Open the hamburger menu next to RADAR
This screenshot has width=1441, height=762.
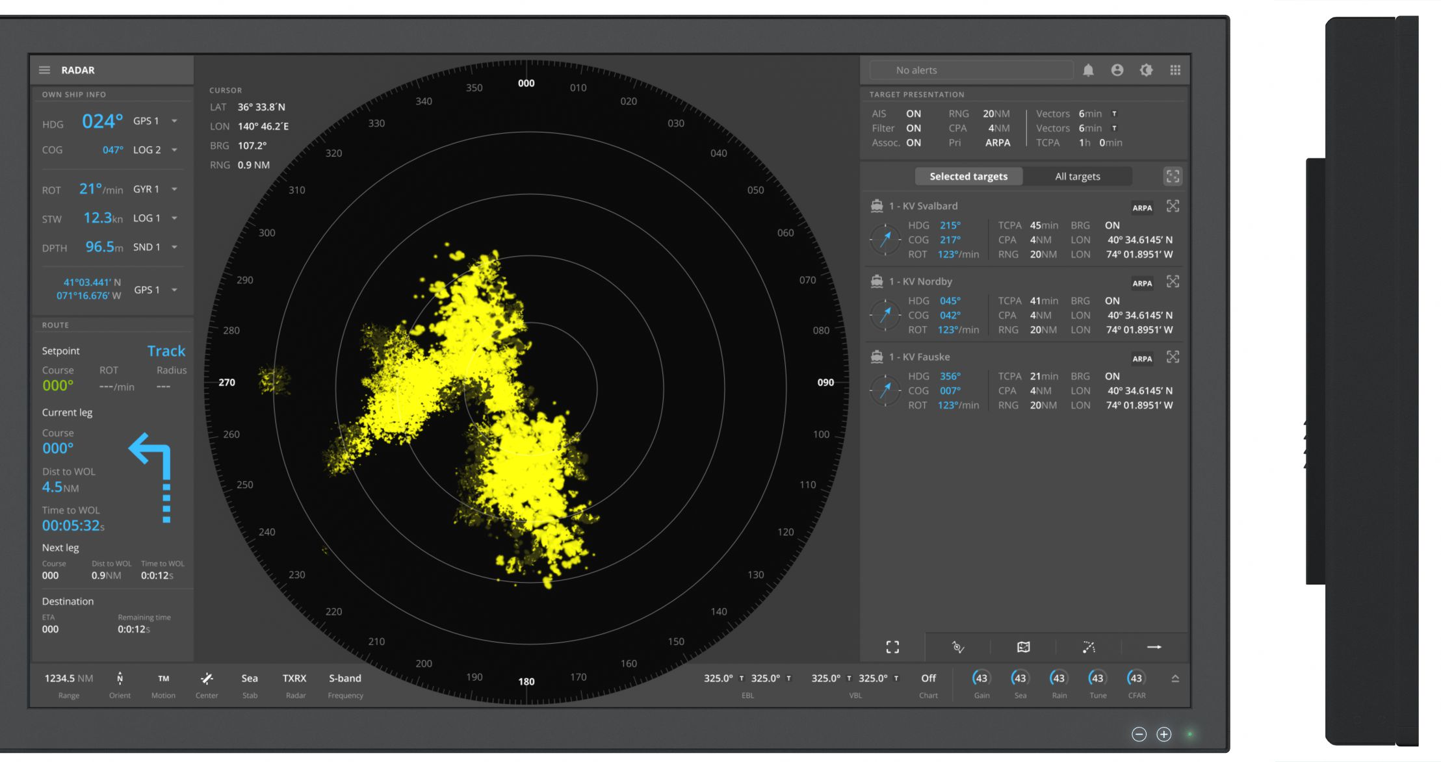pyautogui.click(x=44, y=70)
